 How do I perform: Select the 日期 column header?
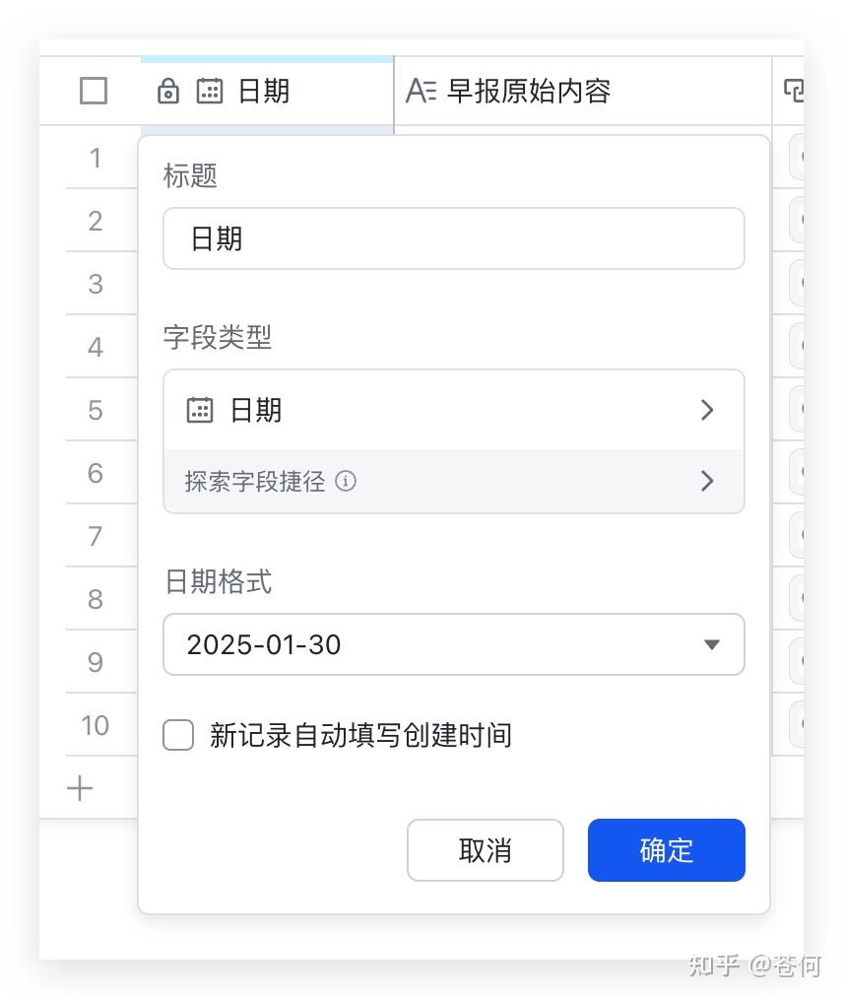pos(267,91)
